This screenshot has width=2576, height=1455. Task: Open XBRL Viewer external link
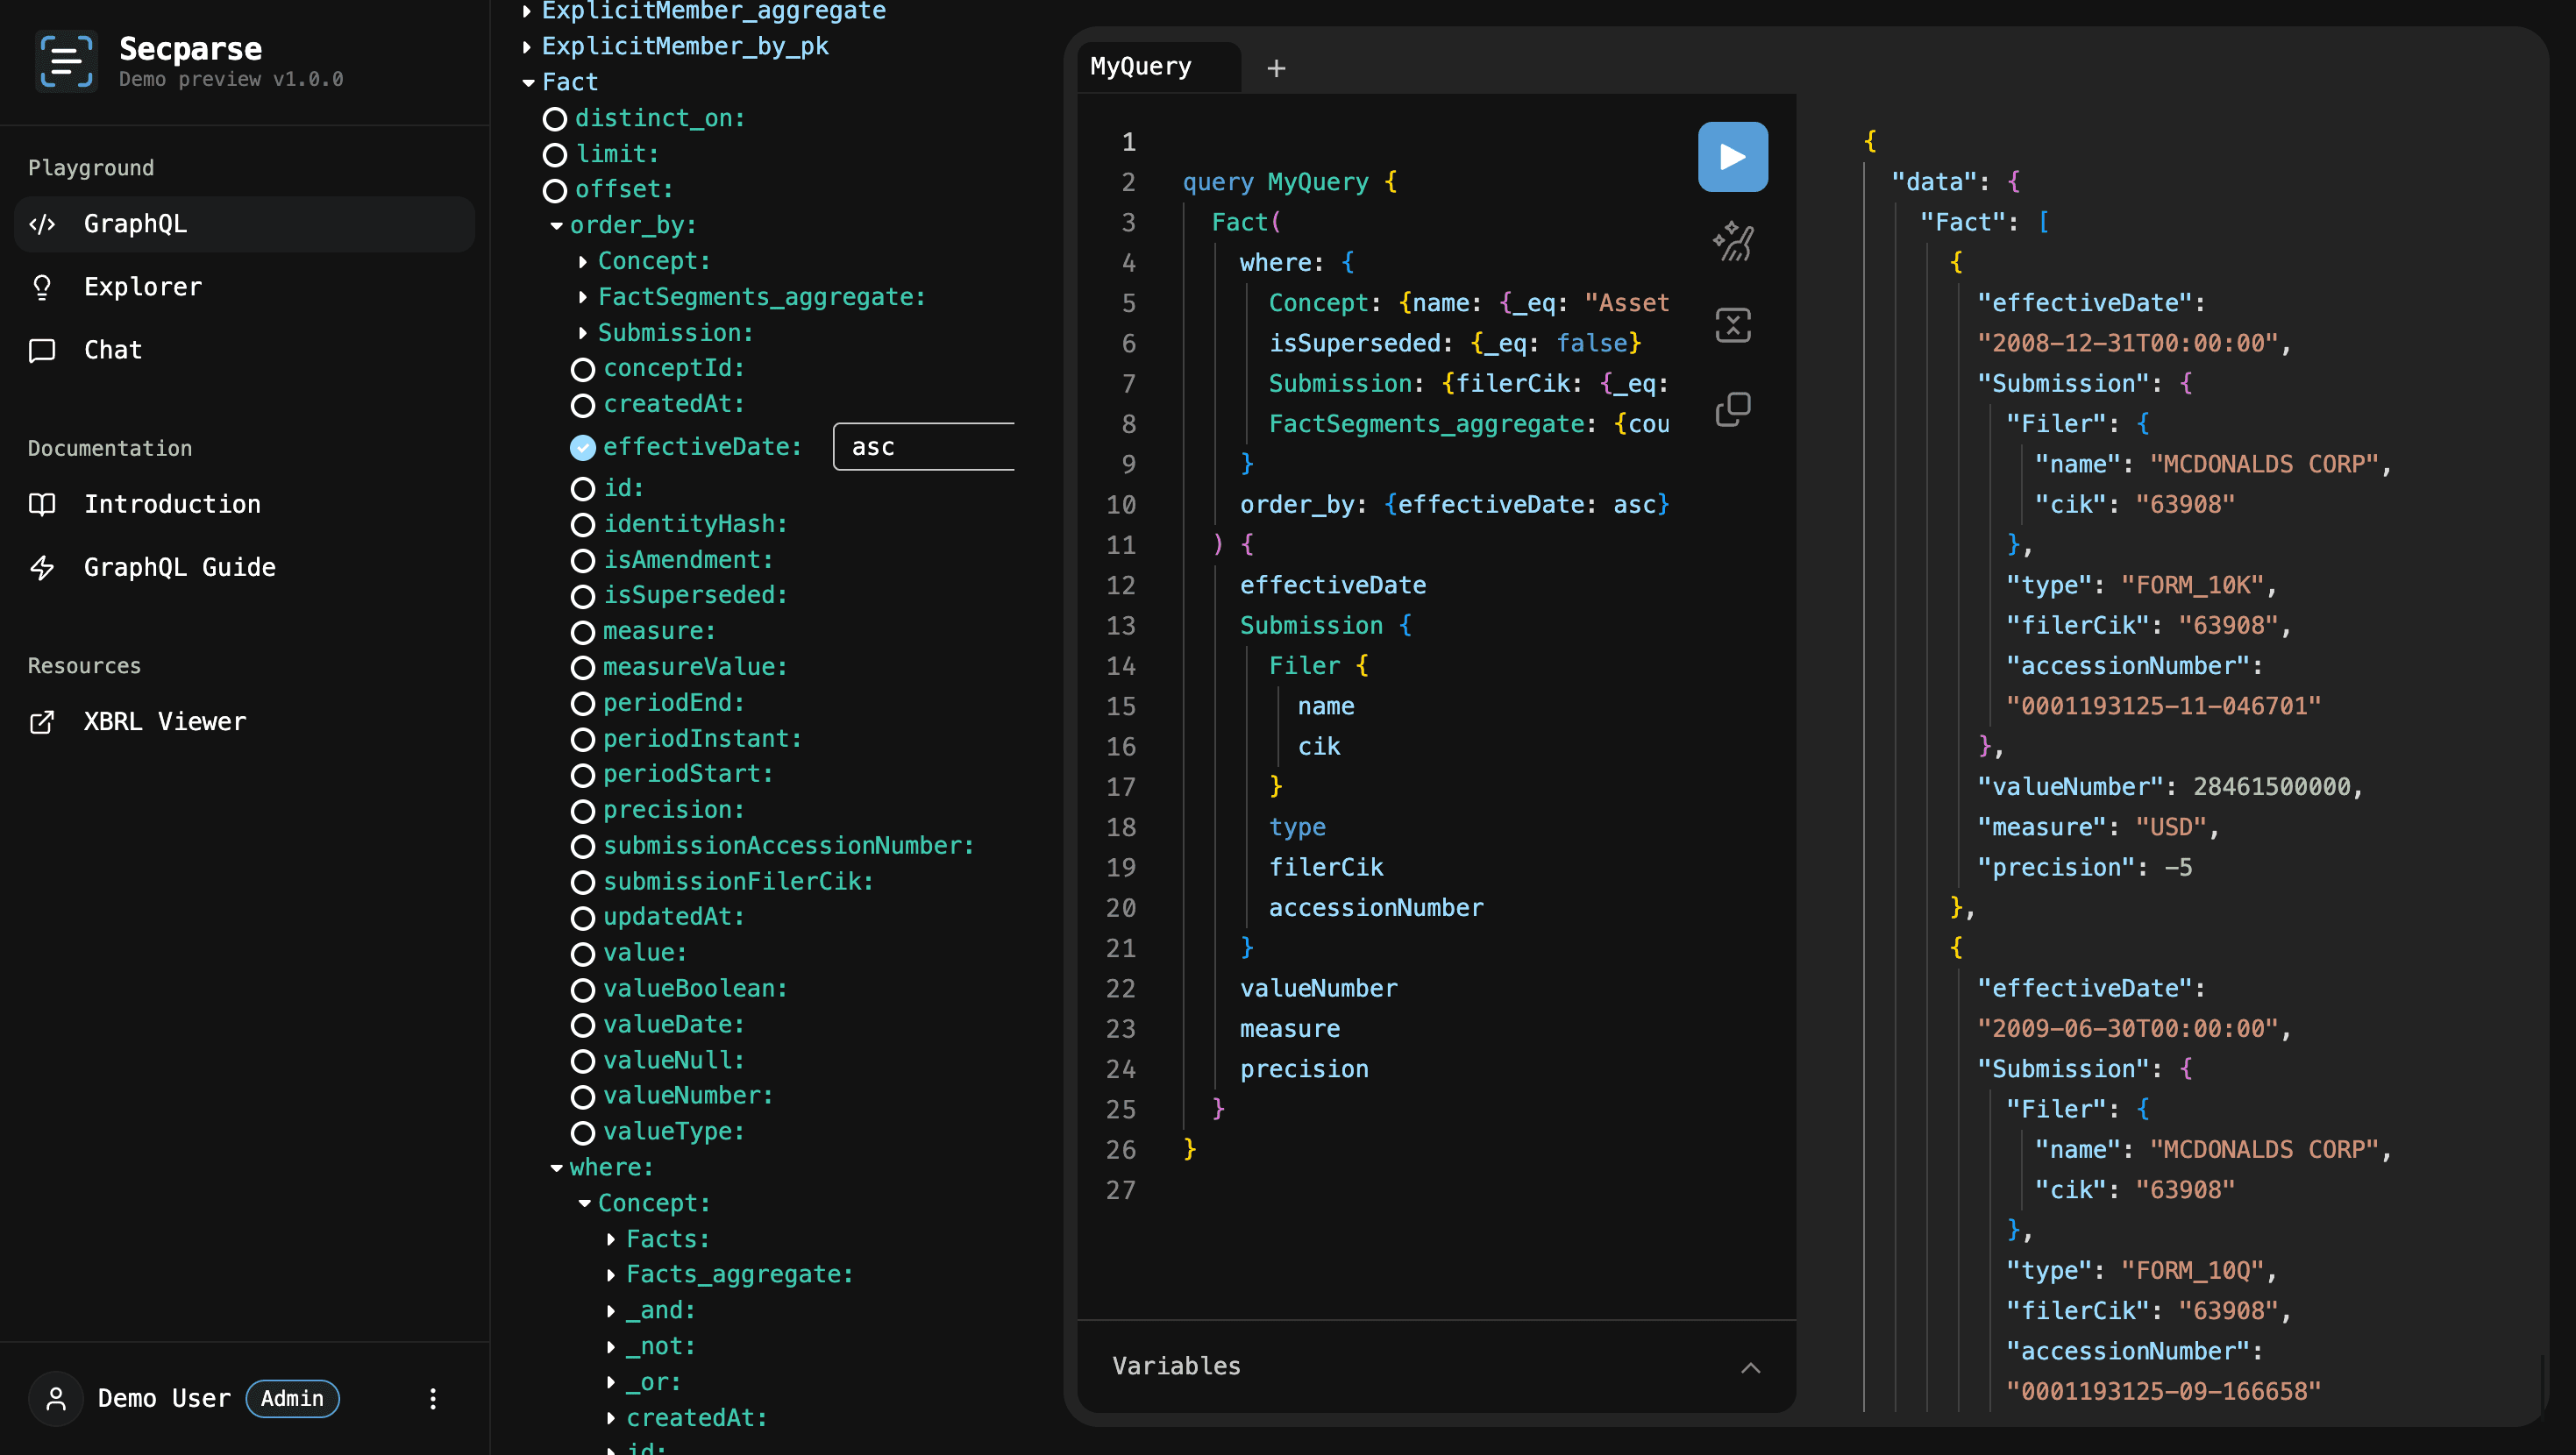click(165, 721)
